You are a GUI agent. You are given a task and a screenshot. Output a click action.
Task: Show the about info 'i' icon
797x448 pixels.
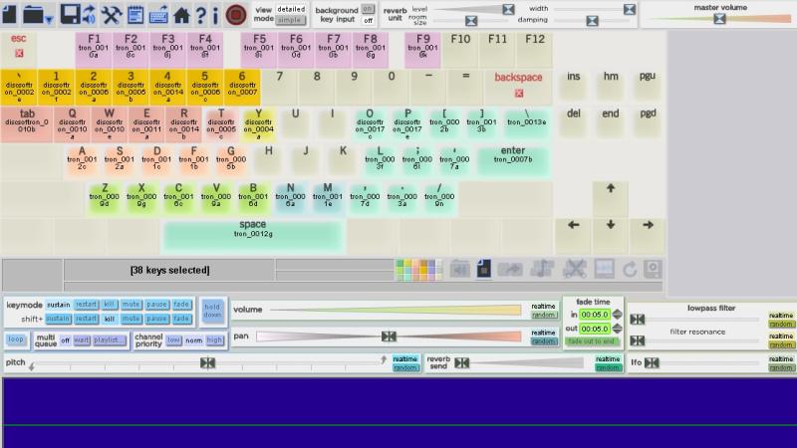215,15
